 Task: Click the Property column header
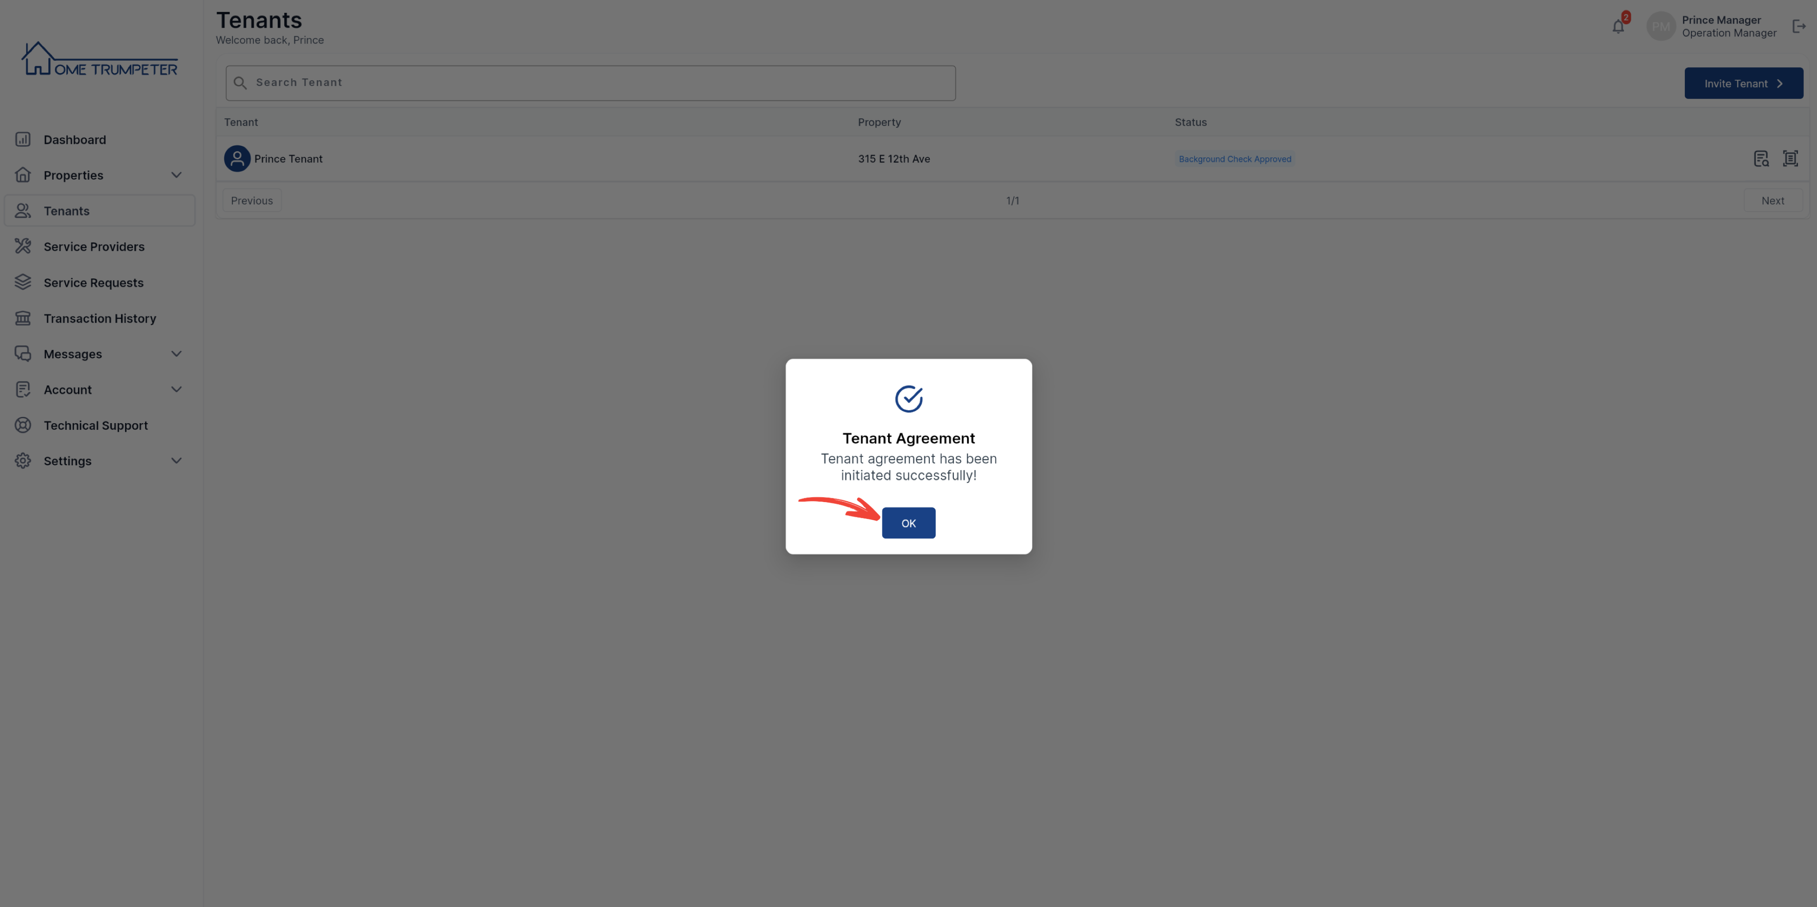click(x=879, y=122)
